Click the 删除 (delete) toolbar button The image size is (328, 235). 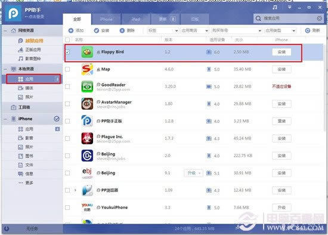click(x=127, y=30)
